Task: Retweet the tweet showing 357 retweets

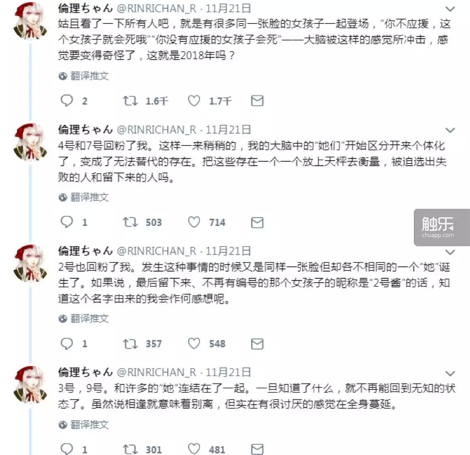Action: pos(130,343)
